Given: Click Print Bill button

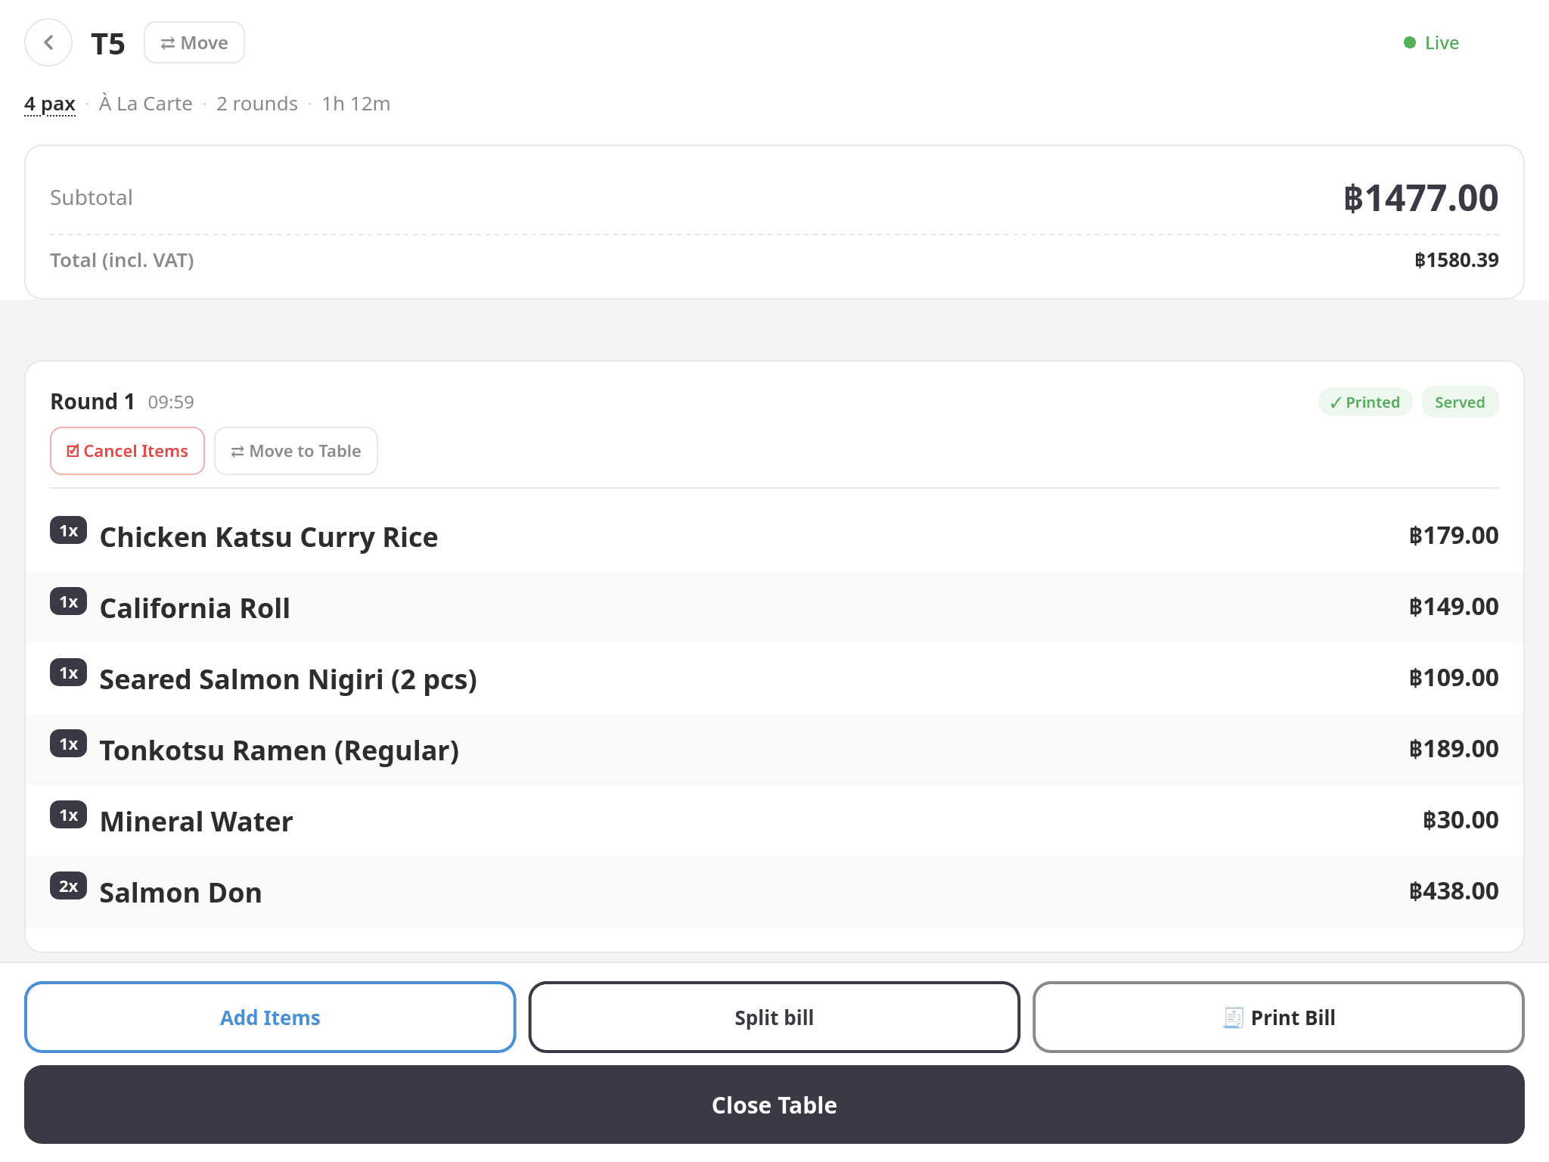Looking at the screenshot, I should click(x=1278, y=1018).
